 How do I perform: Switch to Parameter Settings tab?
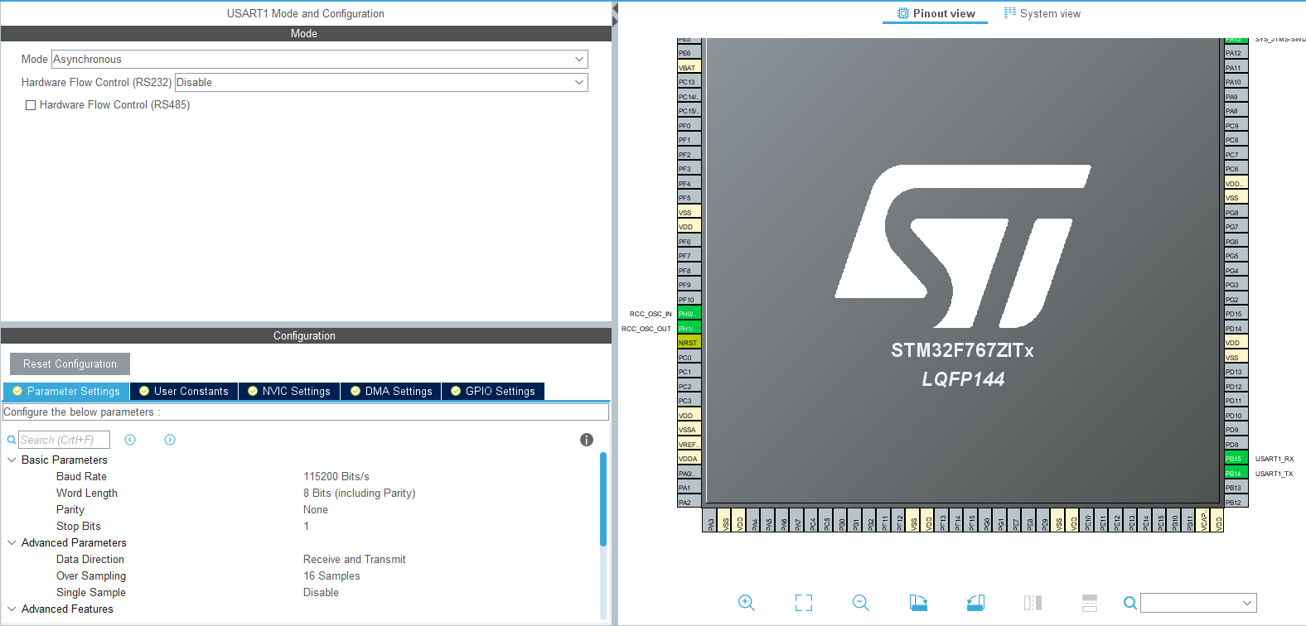click(65, 391)
